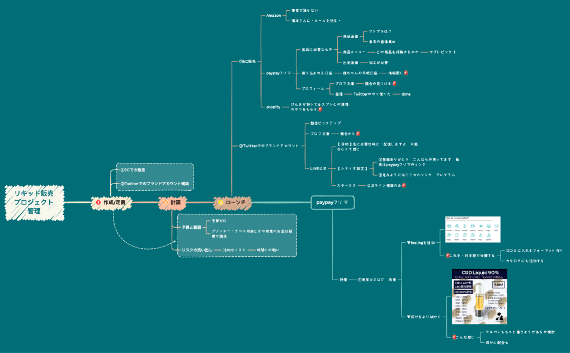Click the yellow number 3 marker on ローンチ
Viewport: 570px width, 353px height.
pyautogui.click(x=220, y=202)
